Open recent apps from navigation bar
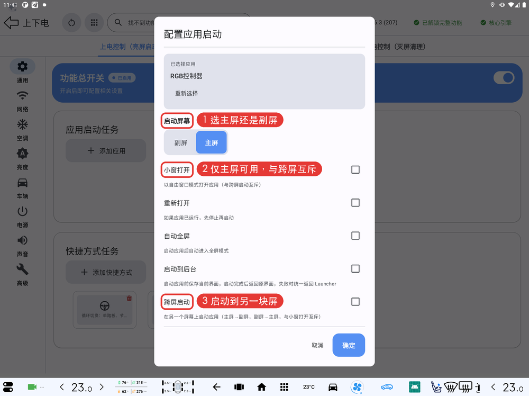Screen dimensions: 529x396 [239, 387]
